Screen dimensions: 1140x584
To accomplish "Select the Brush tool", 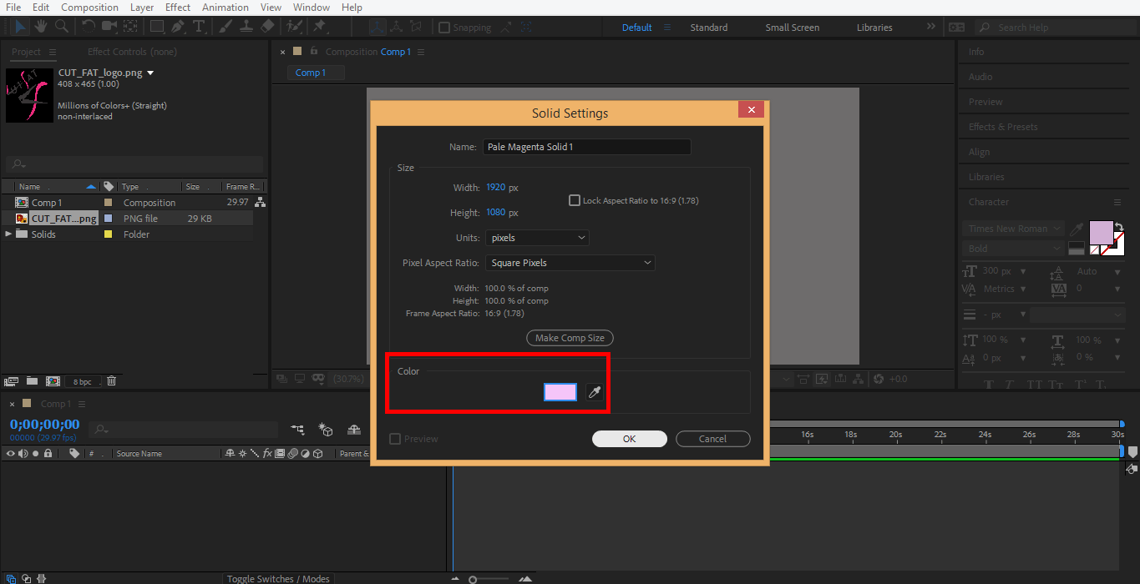I will [225, 27].
